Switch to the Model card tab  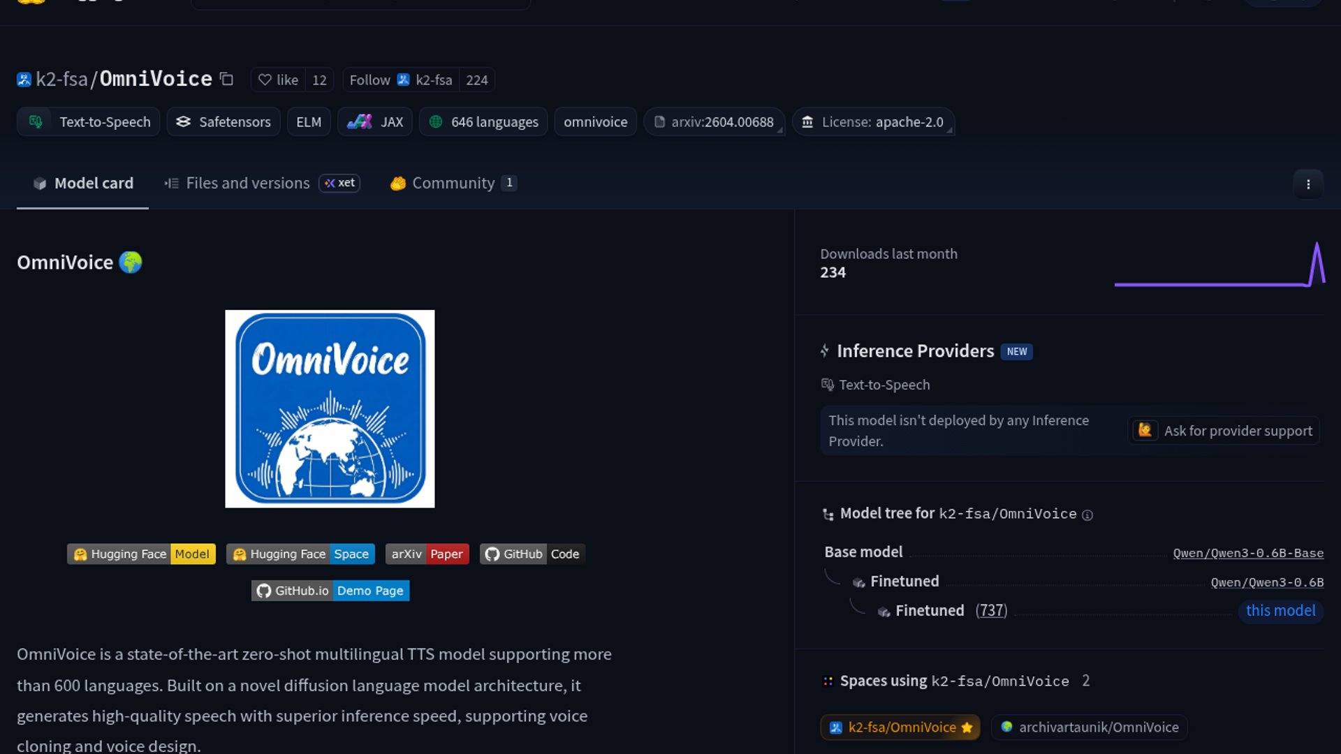[82, 183]
